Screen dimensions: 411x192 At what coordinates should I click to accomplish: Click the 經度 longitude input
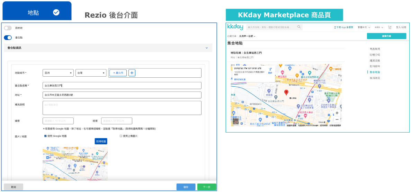(x=117, y=121)
